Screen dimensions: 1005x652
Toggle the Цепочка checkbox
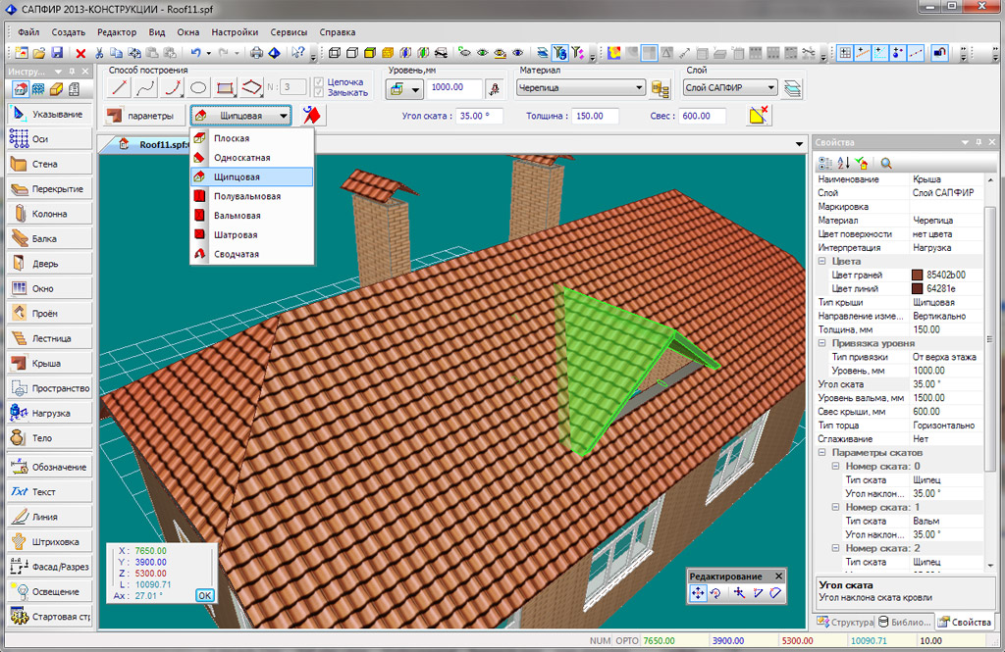319,82
